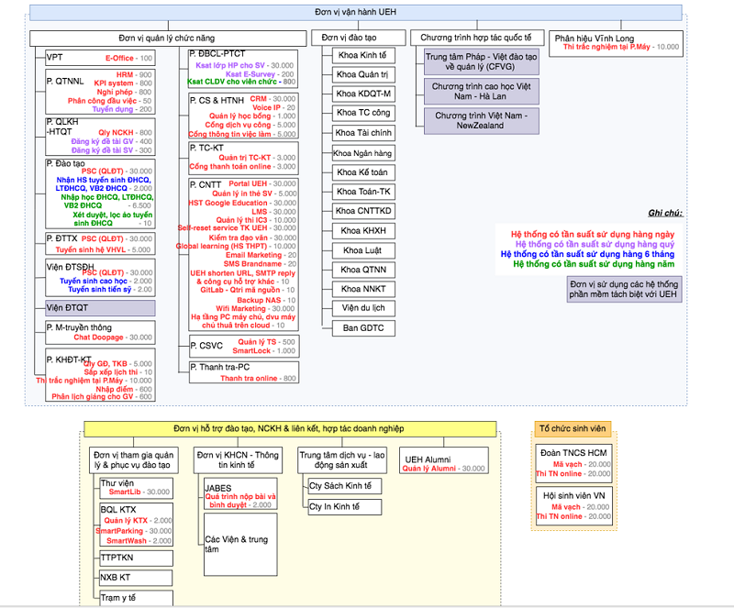
Task: Select the 'Khoa Kinh tế' box
Action: tap(363, 55)
